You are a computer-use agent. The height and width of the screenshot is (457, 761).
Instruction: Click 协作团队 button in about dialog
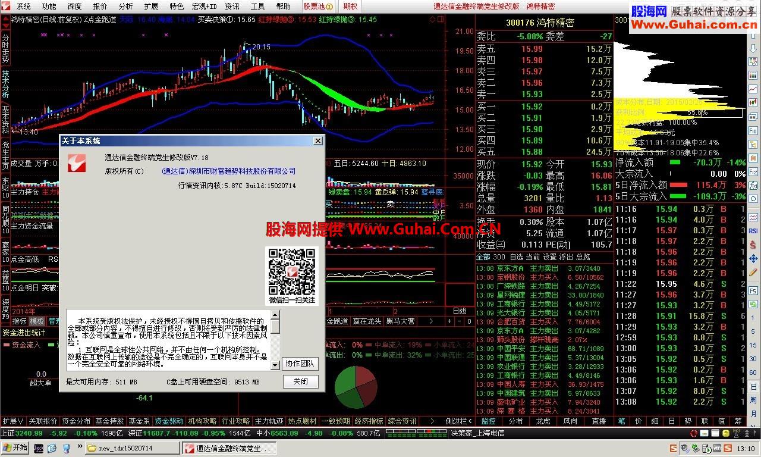[300, 363]
